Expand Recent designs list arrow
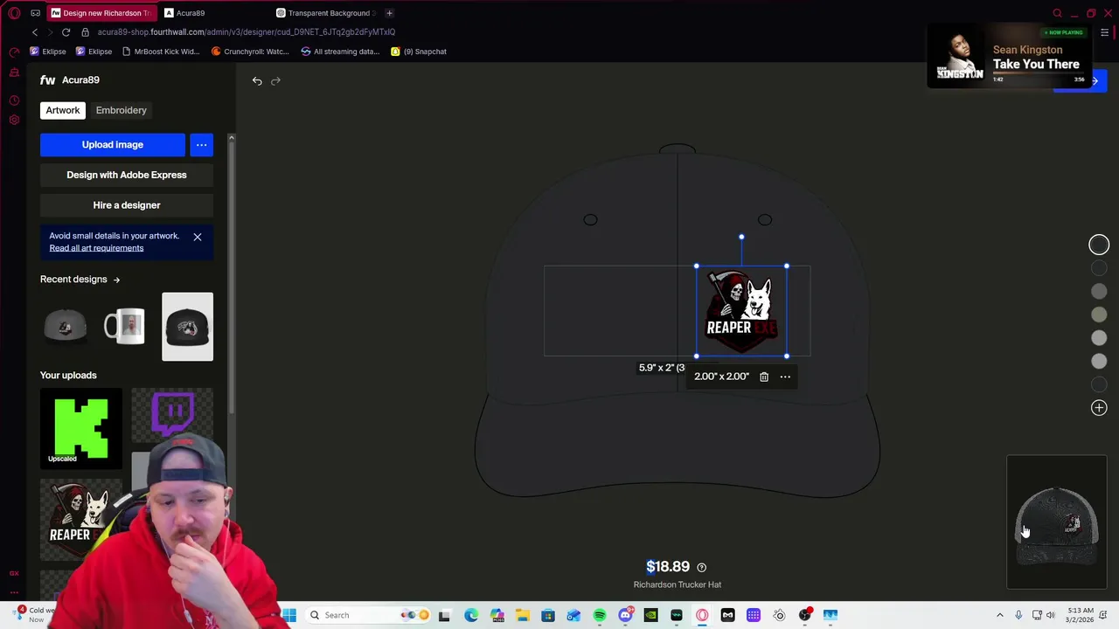 click(116, 280)
